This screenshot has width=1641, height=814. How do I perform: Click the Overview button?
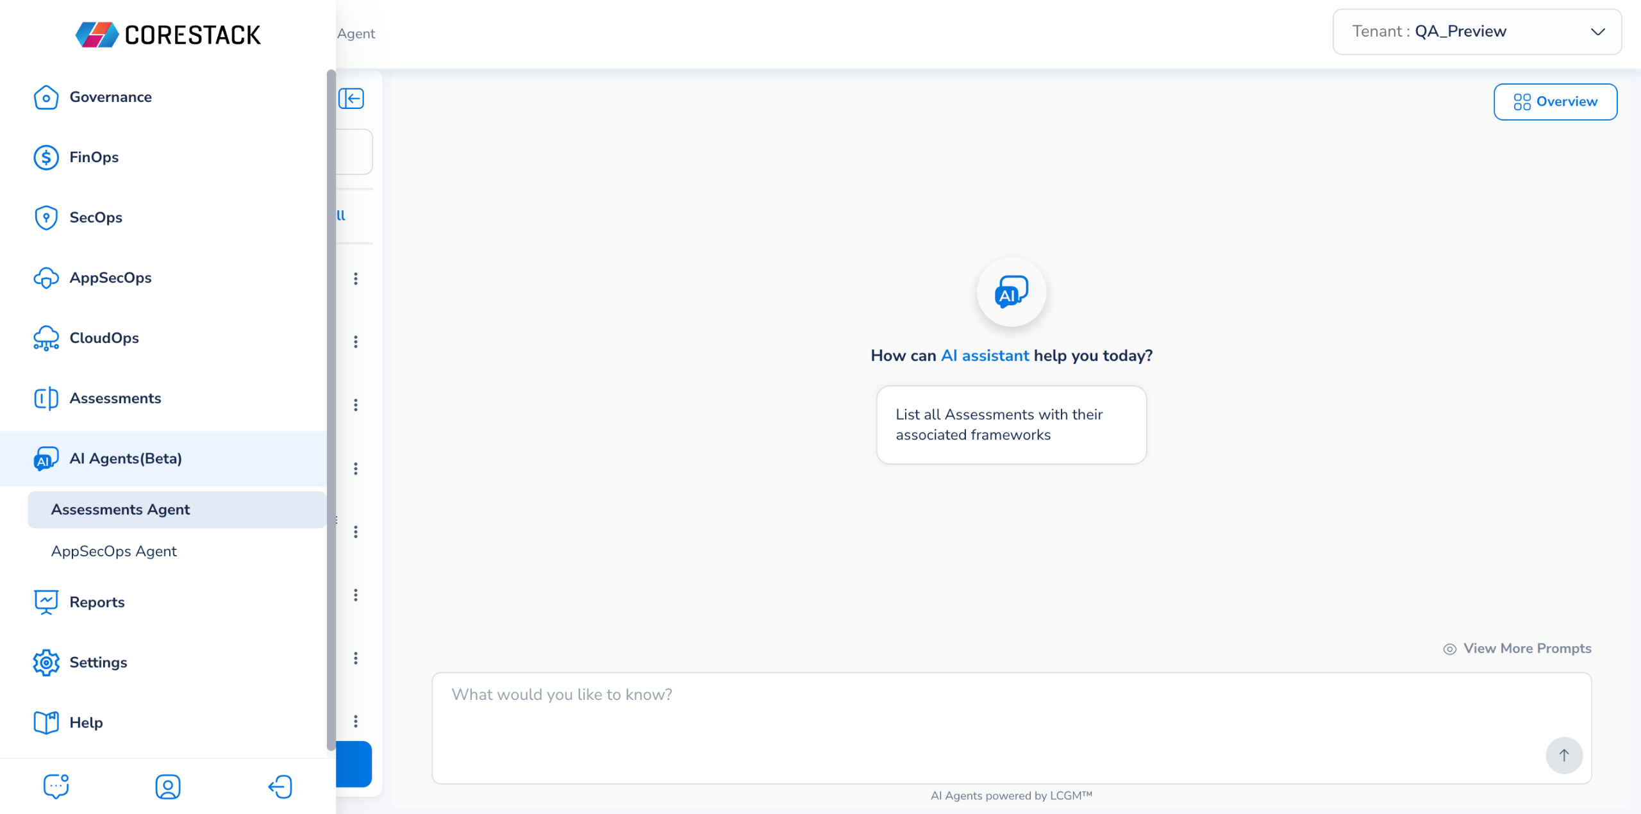(1555, 102)
